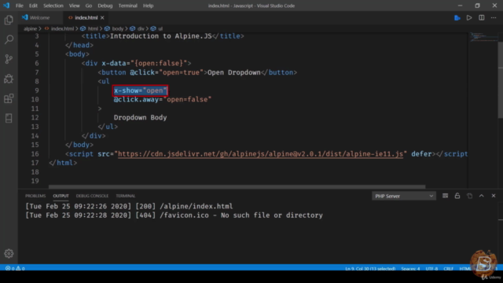This screenshot has height=283, width=503.
Task: Click the vertical editor scrollbar
Action: click(501, 80)
